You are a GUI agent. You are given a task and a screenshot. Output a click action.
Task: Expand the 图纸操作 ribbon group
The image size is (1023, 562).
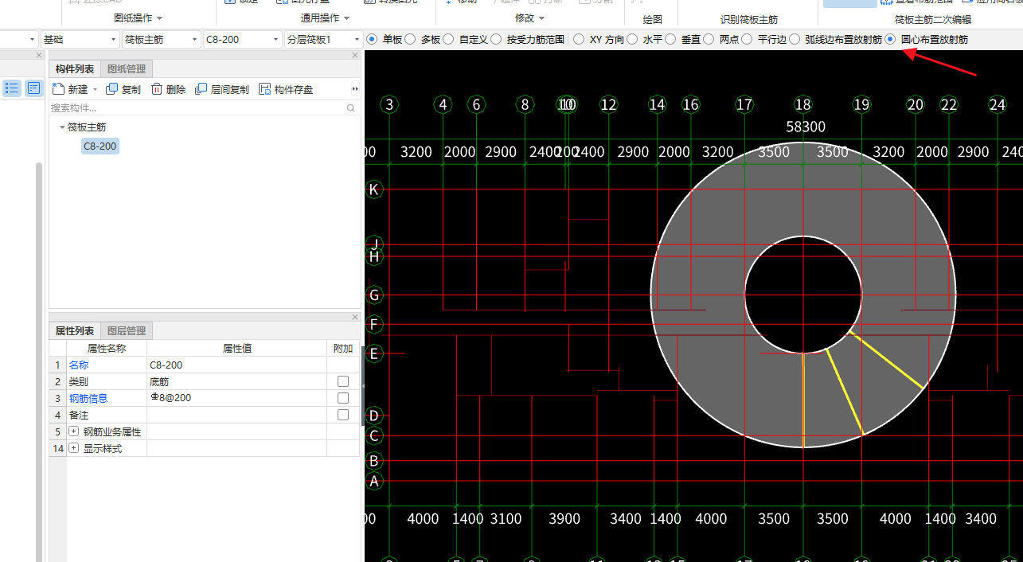click(159, 18)
